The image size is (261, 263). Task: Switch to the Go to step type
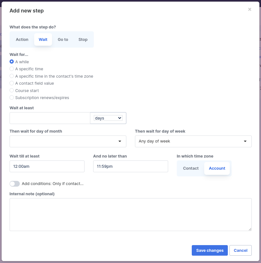[63, 40]
